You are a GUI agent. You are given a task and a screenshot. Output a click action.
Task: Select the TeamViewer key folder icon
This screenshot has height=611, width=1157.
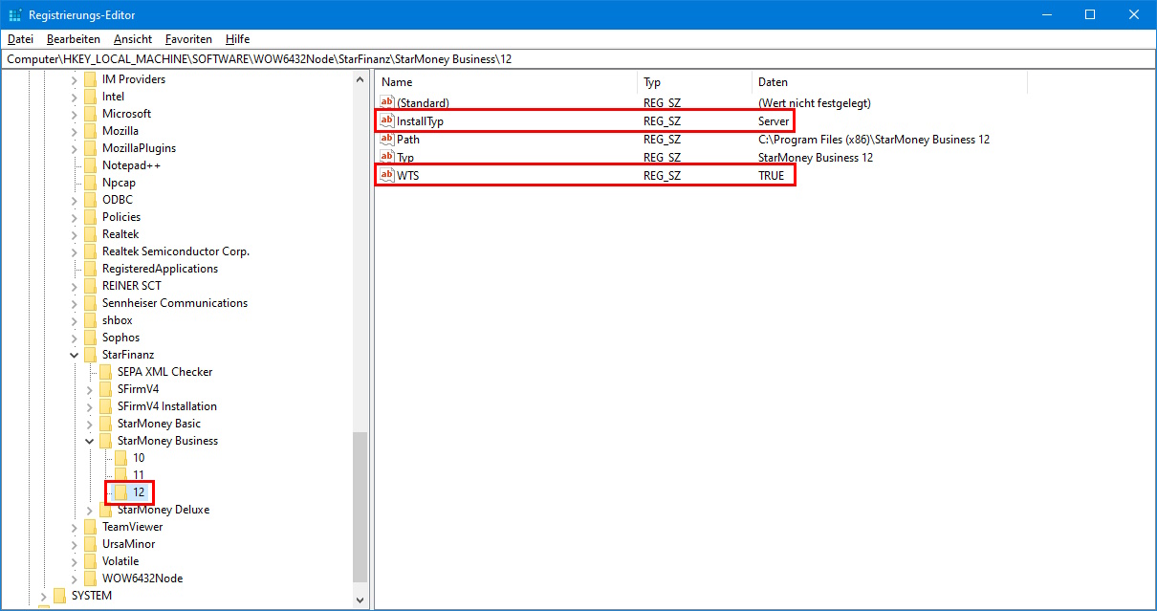(x=90, y=527)
